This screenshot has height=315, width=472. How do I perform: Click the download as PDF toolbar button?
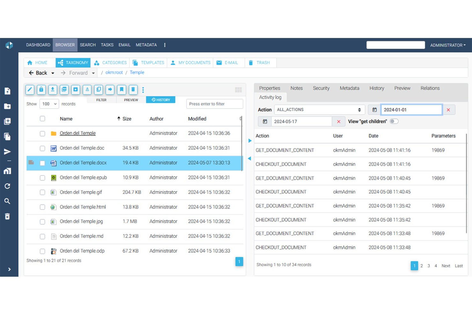point(64,90)
